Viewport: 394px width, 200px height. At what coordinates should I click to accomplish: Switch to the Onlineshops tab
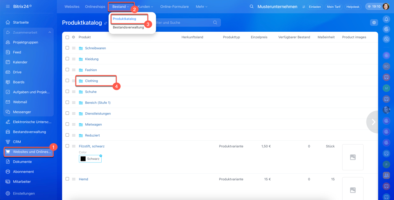[x=95, y=6]
